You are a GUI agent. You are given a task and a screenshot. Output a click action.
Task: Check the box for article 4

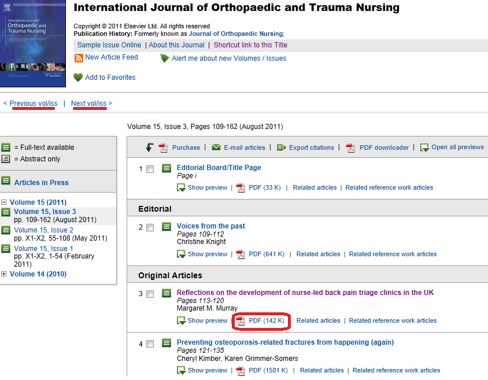click(x=150, y=344)
